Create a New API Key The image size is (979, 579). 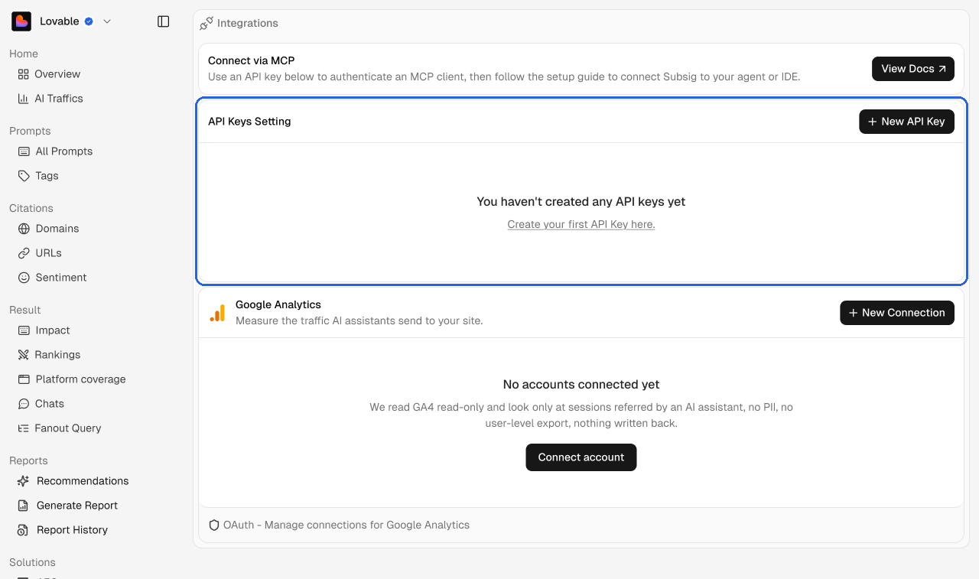pos(906,122)
